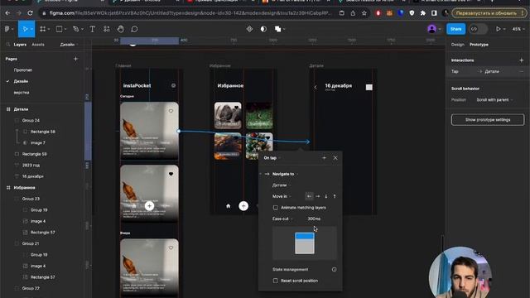The width and height of the screenshot is (530, 298).
Task: Click the Share button
Action: (455, 29)
